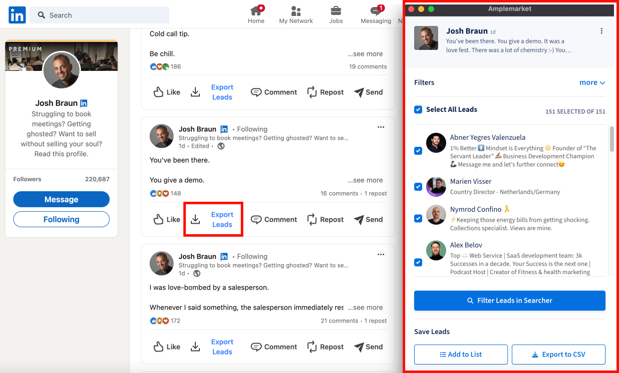This screenshot has width=619, height=373.
Task: Uncheck the Nymrod Confino lead
Action: tap(418, 218)
